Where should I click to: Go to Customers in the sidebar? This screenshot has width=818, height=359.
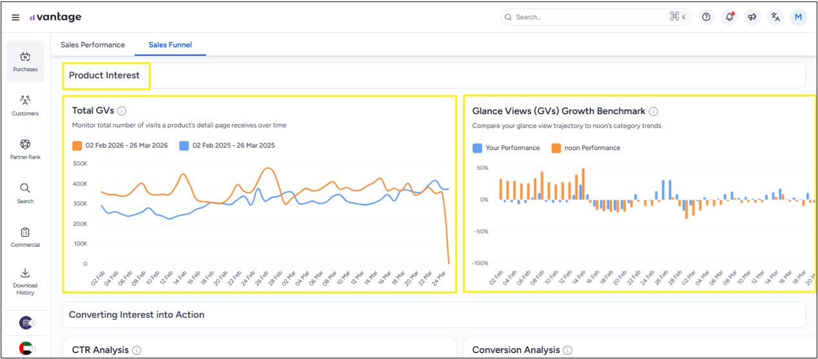[x=25, y=106]
